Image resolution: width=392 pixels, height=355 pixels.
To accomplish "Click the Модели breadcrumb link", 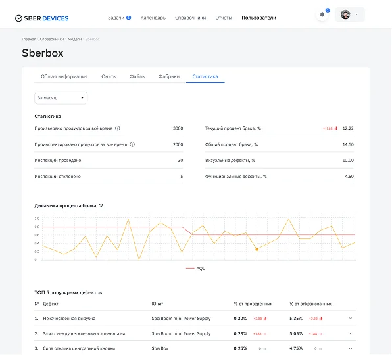I will (74, 39).
